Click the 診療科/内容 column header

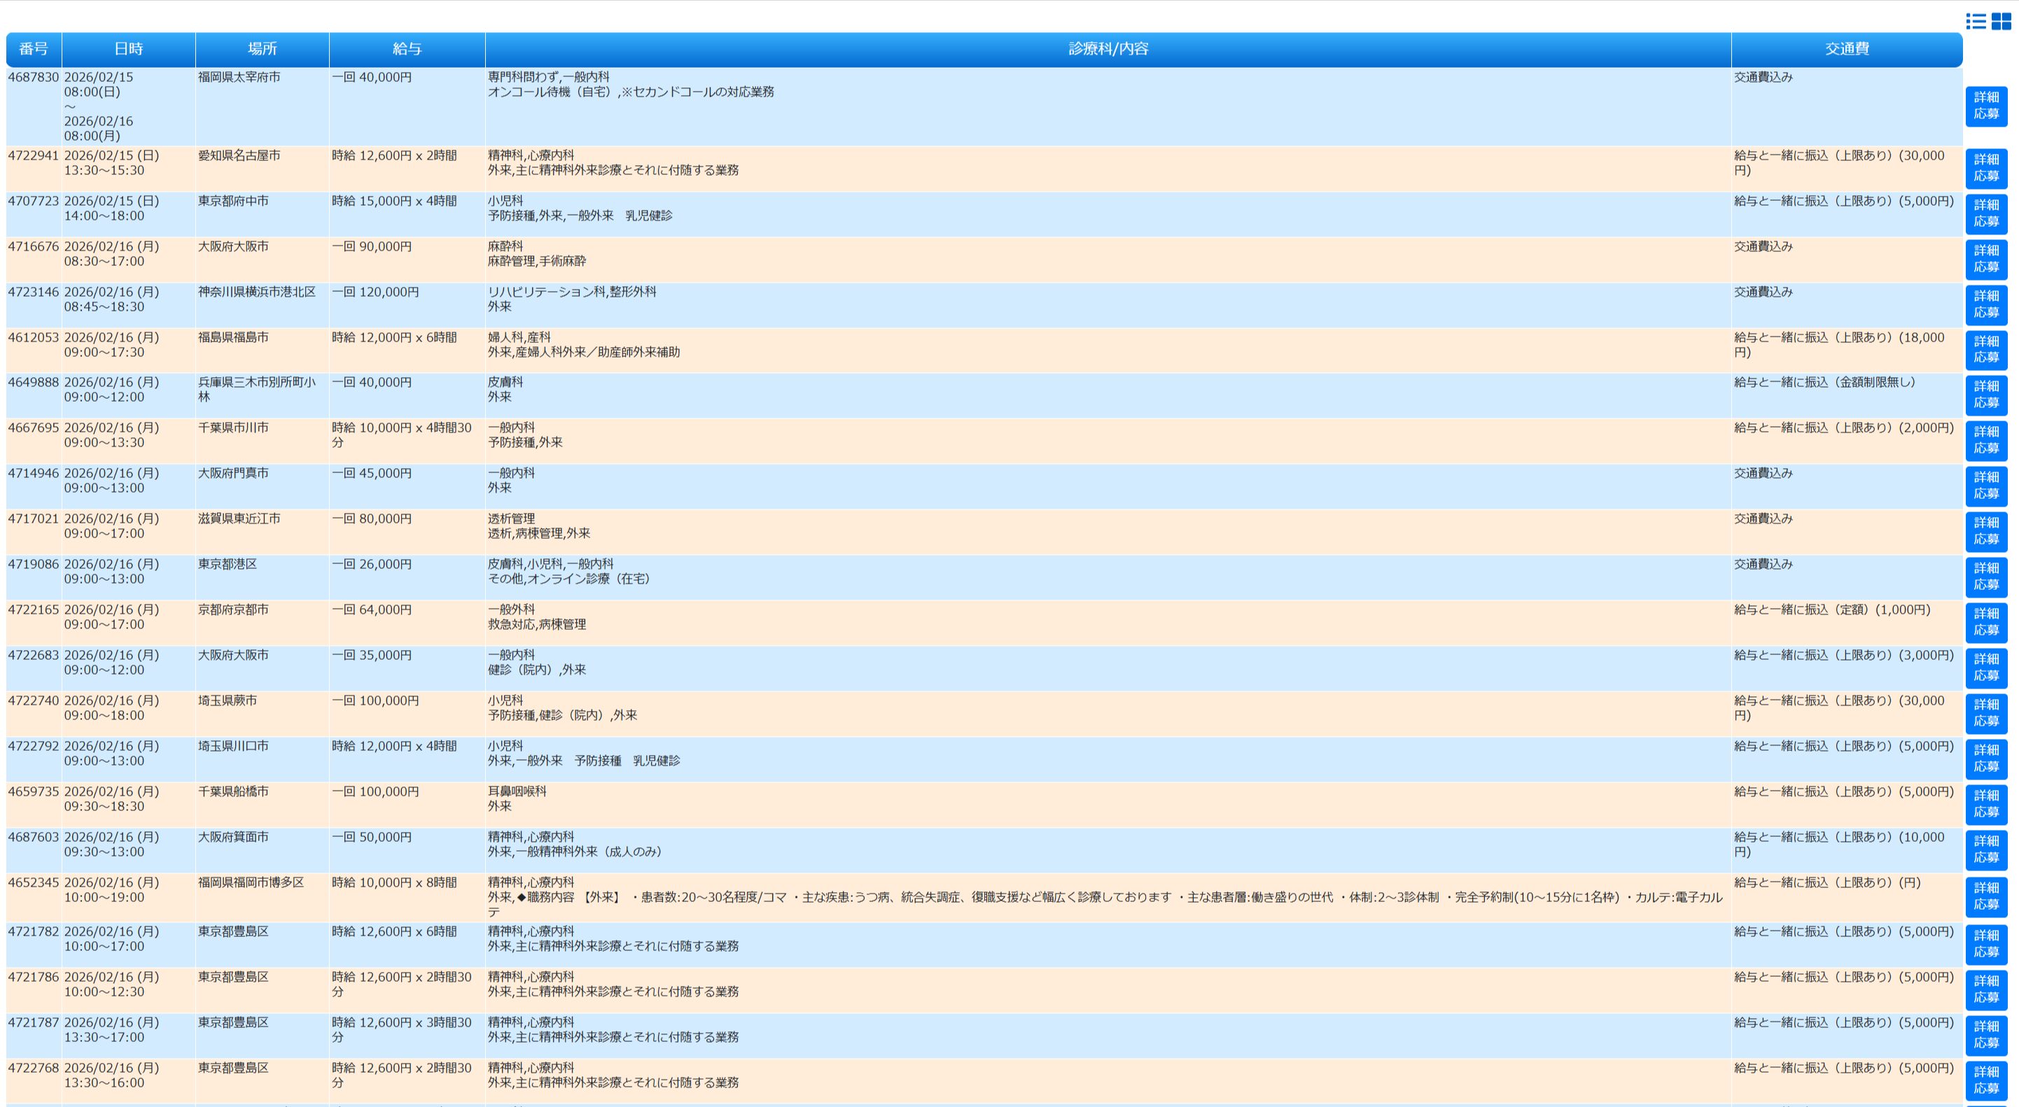click(x=1108, y=48)
